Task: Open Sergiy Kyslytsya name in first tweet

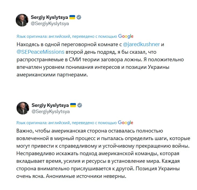Action: point(50,18)
